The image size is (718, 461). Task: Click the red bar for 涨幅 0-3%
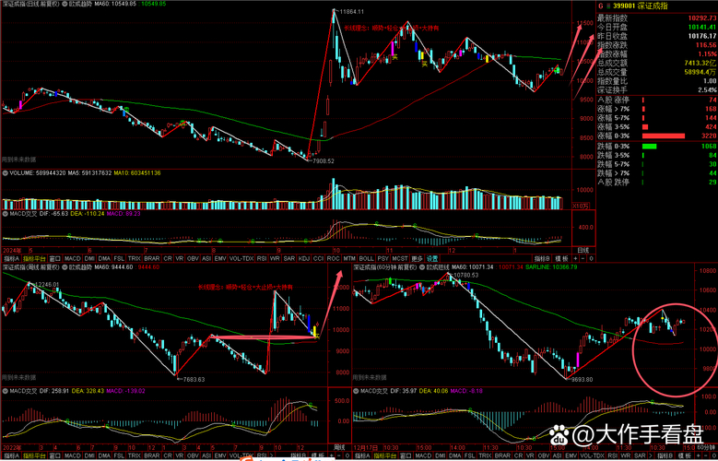click(680, 135)
